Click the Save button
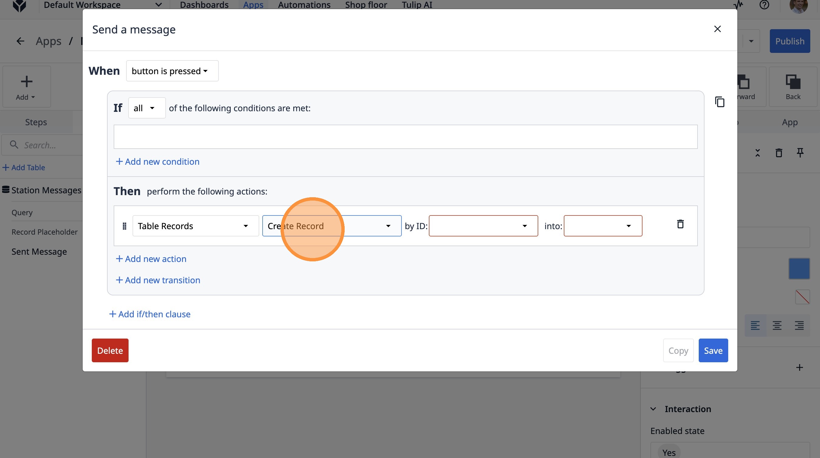The height and width of the screenshot is (458, 820). [x=713, y=350]
